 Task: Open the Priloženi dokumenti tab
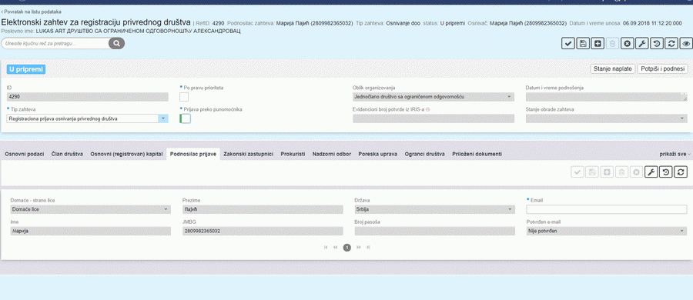coord(477,154)
